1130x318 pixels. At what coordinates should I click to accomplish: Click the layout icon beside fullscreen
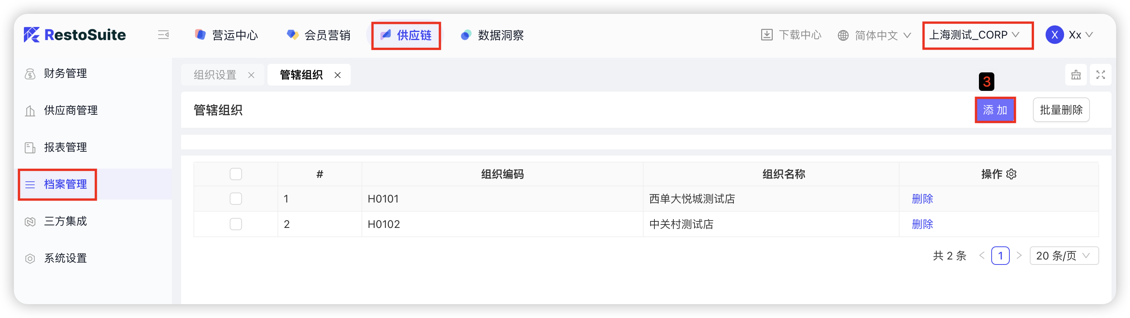[1076, 75]
